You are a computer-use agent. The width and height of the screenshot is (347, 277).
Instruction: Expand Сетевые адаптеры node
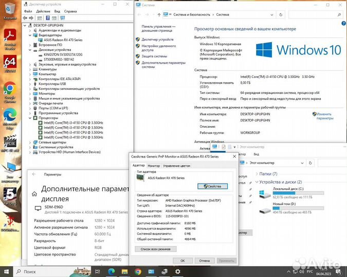coord(30,142)
